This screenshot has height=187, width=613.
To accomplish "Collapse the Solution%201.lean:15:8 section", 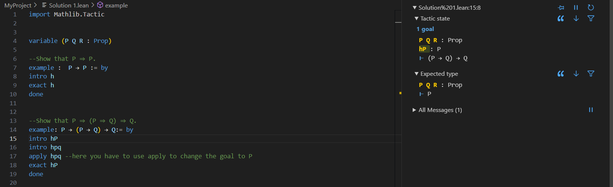I will pos(415,7).
